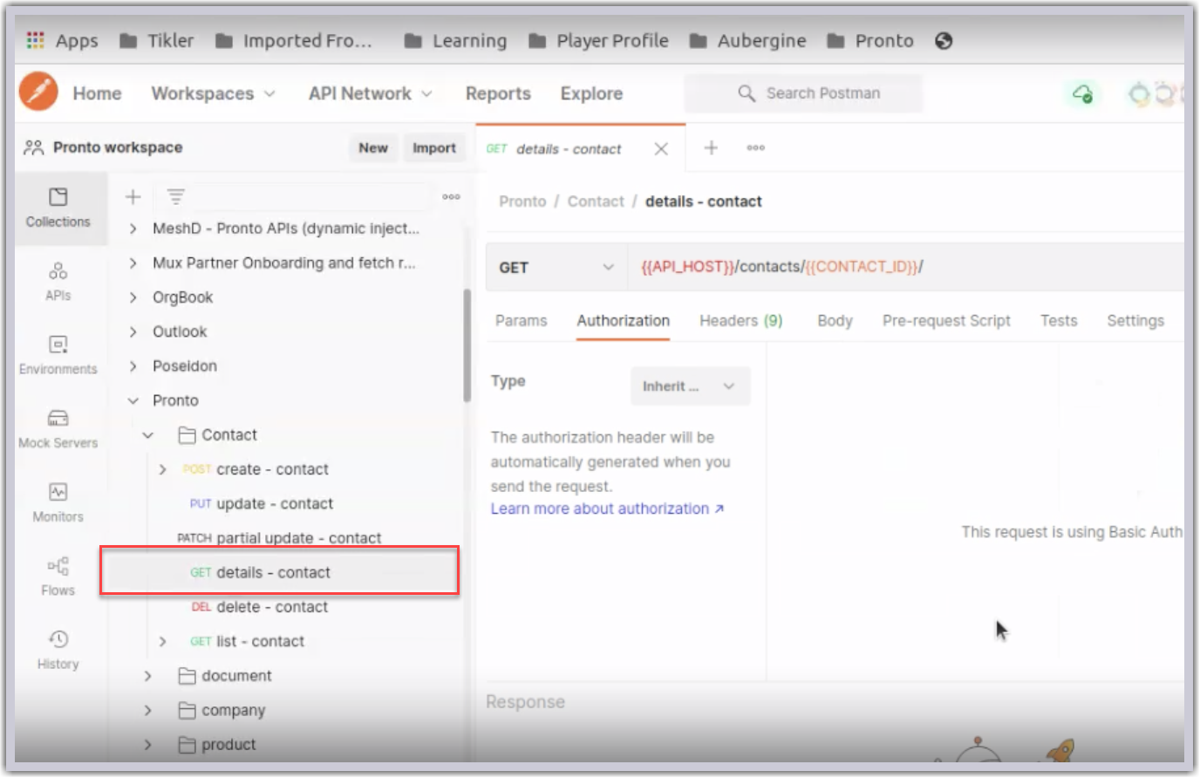Image resolution: width=1200 pixels, height=778 pixels.
Task: Expand the MeshD - Pronto APIs collection
Action: (133, 229)
